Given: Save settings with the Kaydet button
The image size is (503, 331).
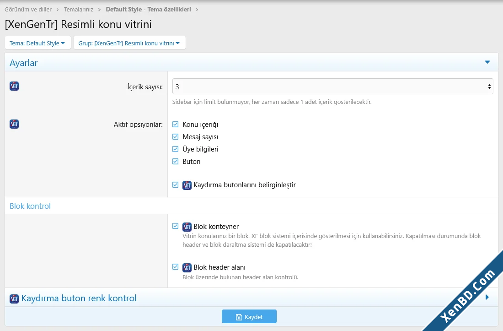Looking at the screenshot, I should (249, 316).
